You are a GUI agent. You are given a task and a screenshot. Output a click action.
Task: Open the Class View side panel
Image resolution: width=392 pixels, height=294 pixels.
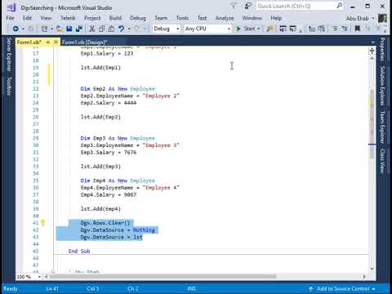[x=382, y=161]
